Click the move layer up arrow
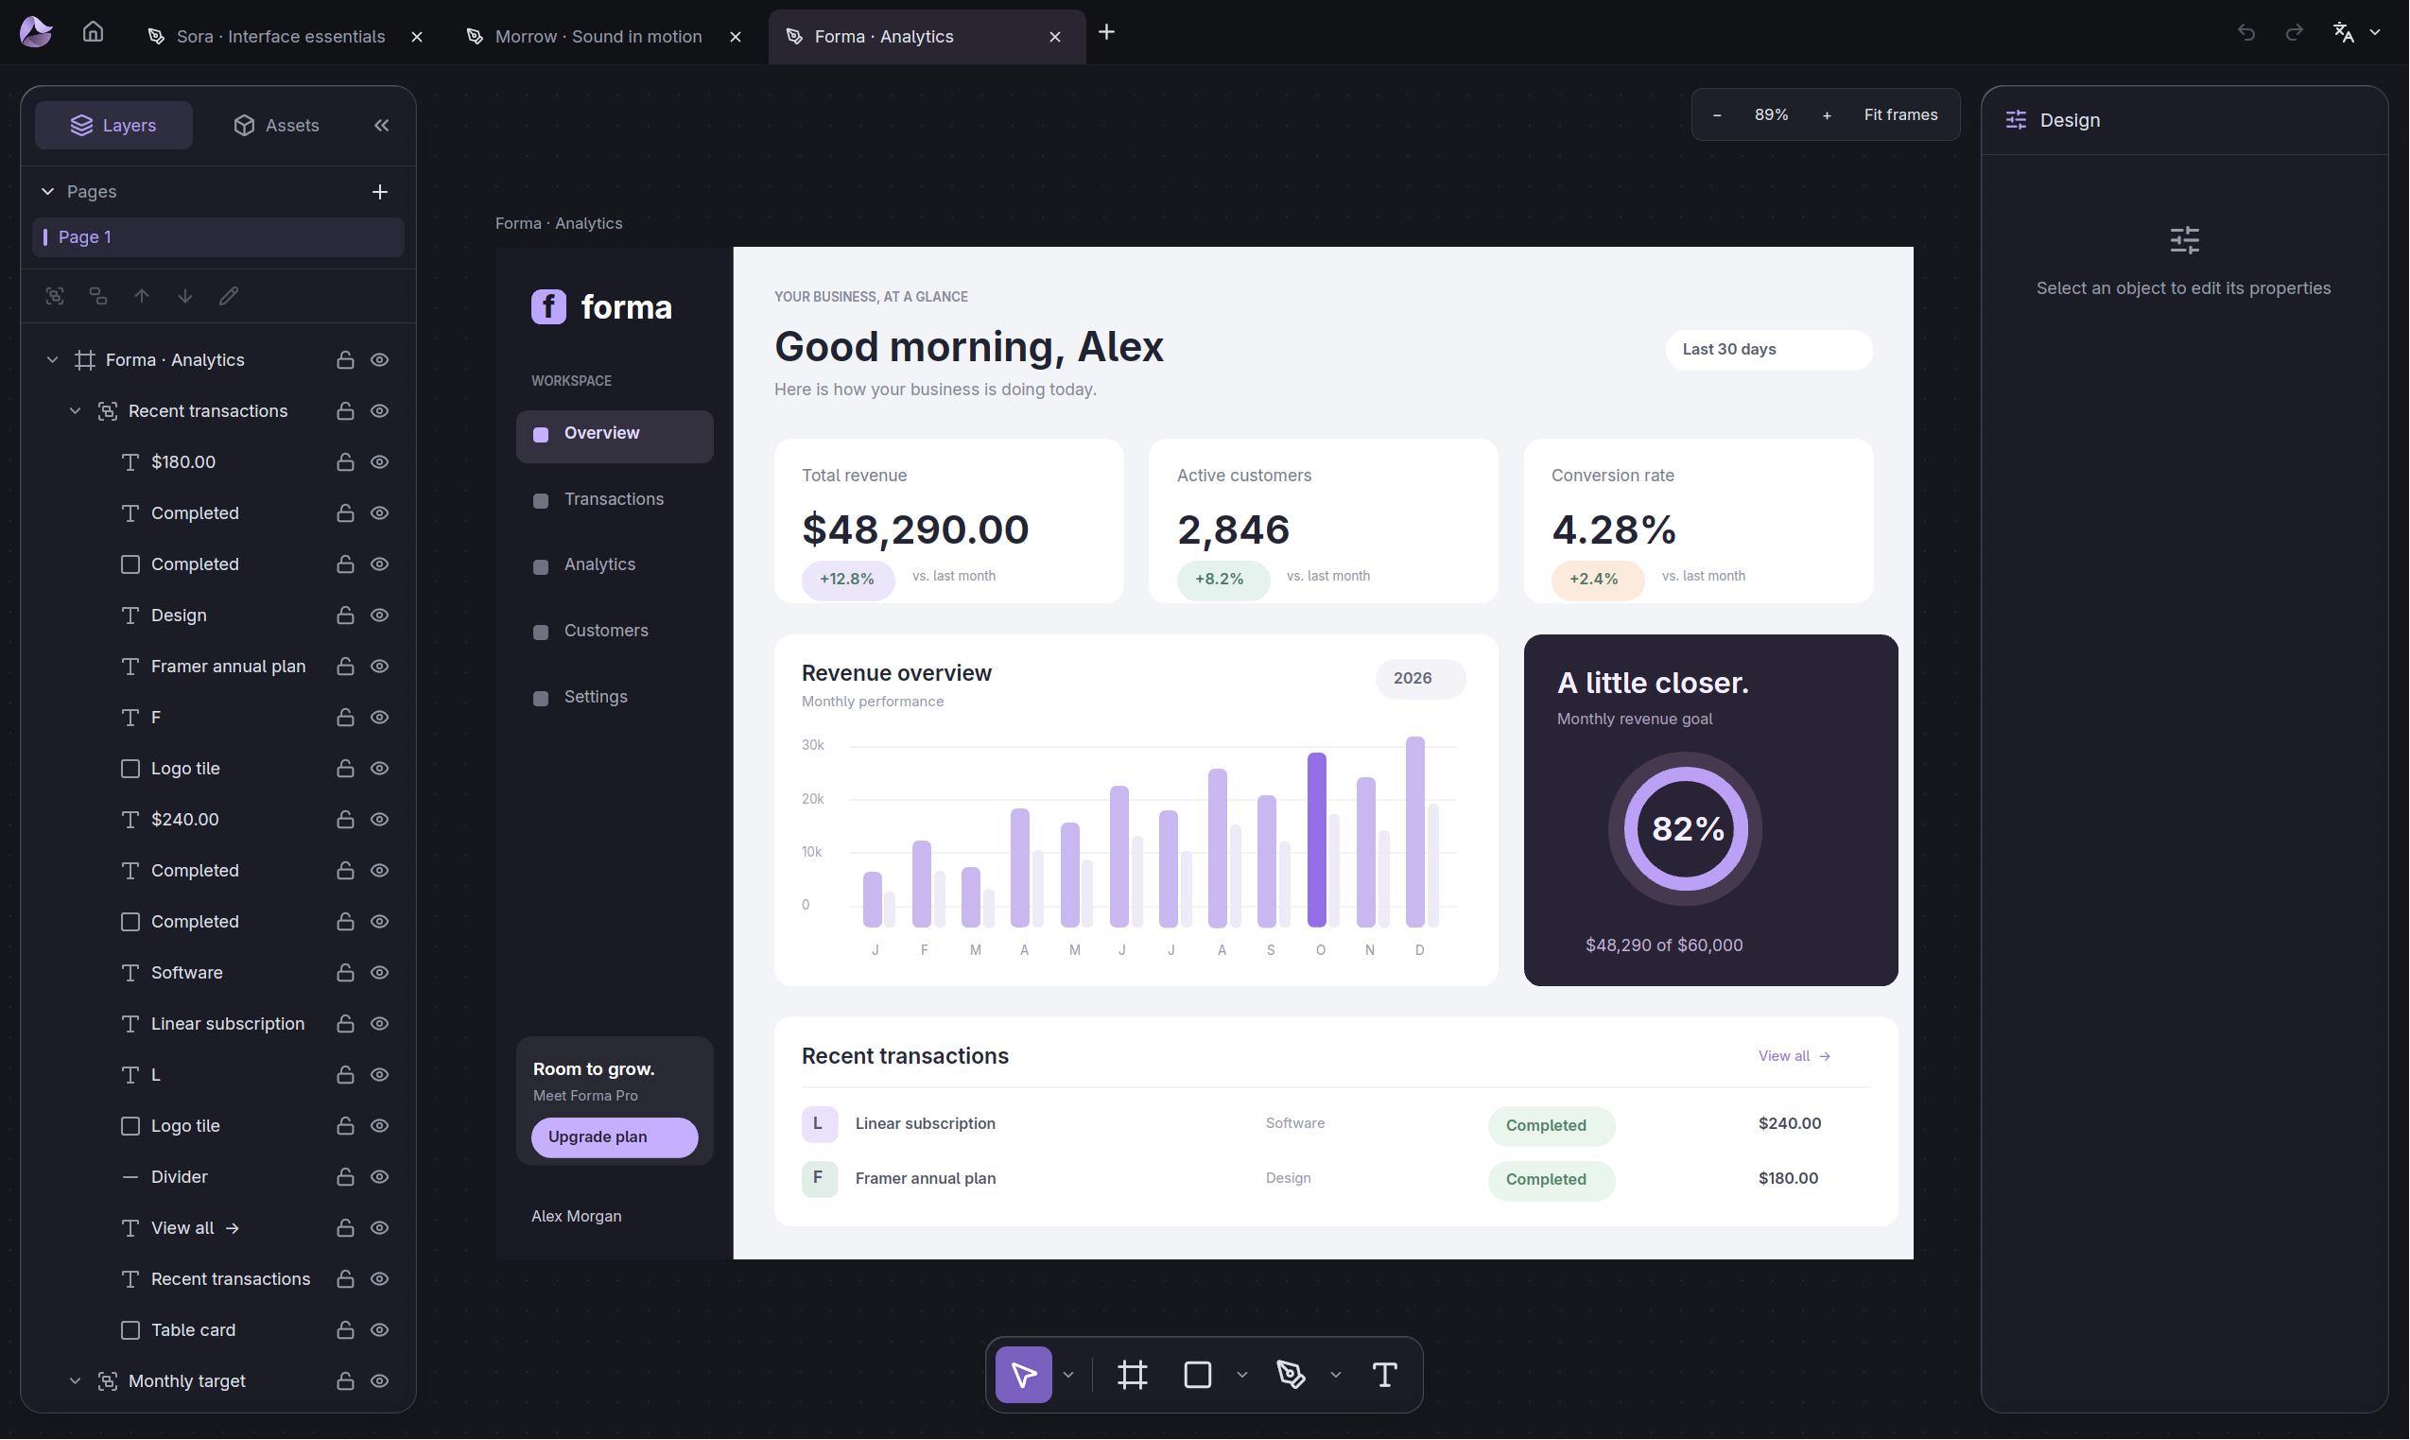Screen dimensions: 2410x1440 142,296
